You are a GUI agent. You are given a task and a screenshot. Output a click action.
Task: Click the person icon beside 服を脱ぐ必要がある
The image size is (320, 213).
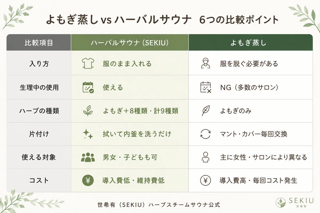pyautogui.click(x=206, y=64)
